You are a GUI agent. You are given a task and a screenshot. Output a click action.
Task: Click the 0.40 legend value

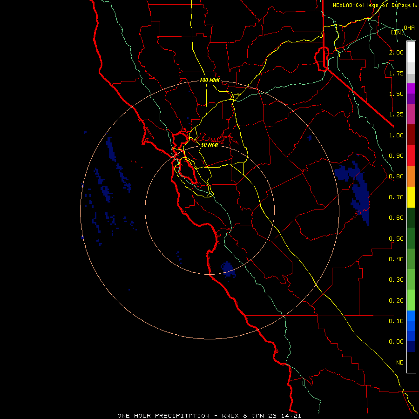tap(396, 259)
